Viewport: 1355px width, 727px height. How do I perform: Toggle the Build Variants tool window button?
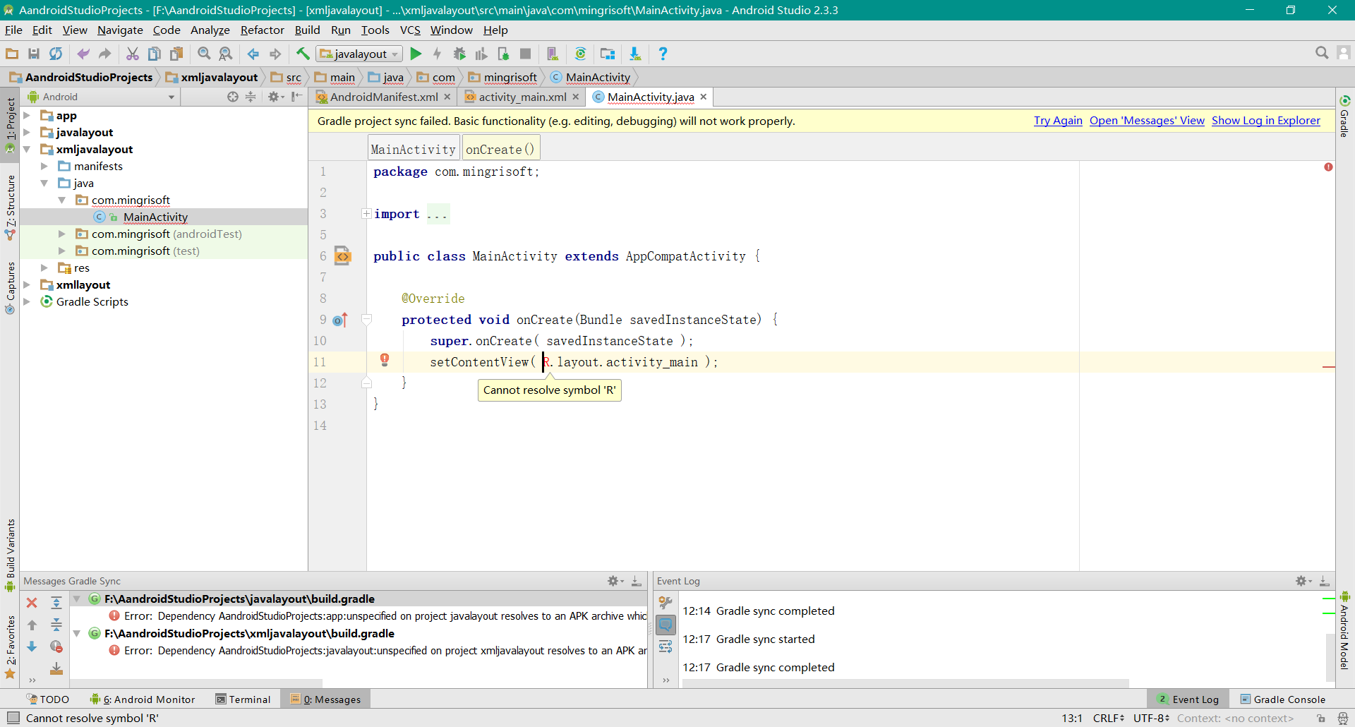(10, 555)
